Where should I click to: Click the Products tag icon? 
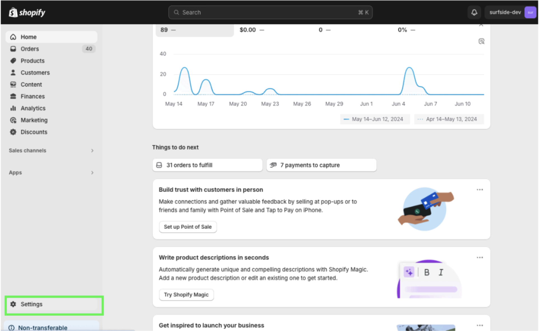pos(13,61)
